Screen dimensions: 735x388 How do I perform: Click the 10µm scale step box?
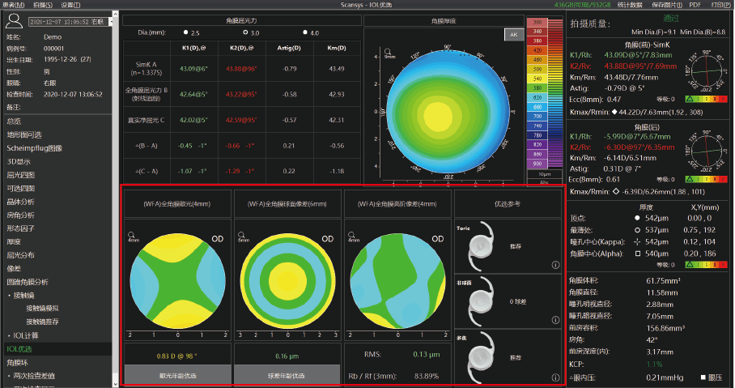click(544, 174)
